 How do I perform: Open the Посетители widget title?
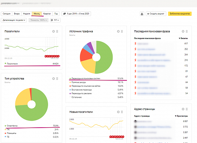[12, 32]
